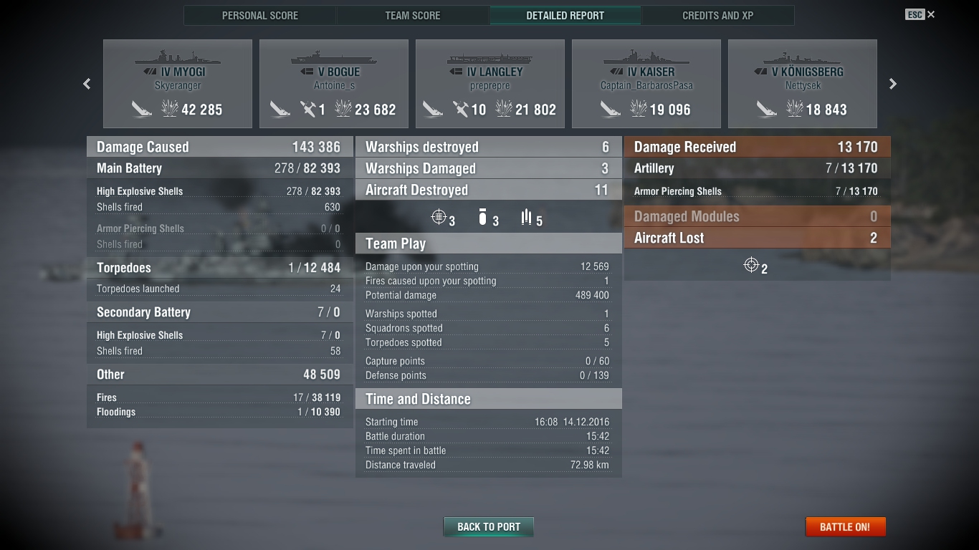Viewport: 979px width, 550px height.
Task: Show previous ships with left arrow
Action: point(87,84)
